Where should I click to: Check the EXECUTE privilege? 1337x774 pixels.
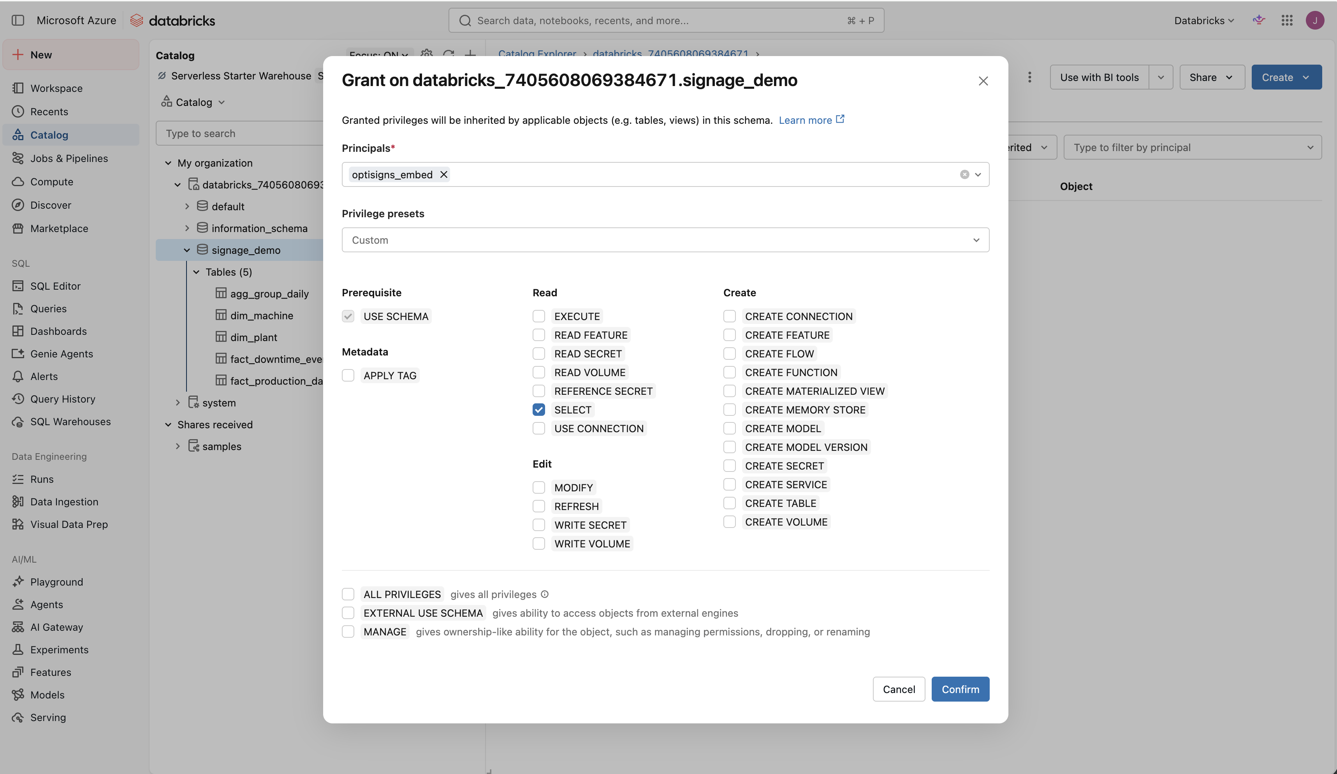click(538, 316)
